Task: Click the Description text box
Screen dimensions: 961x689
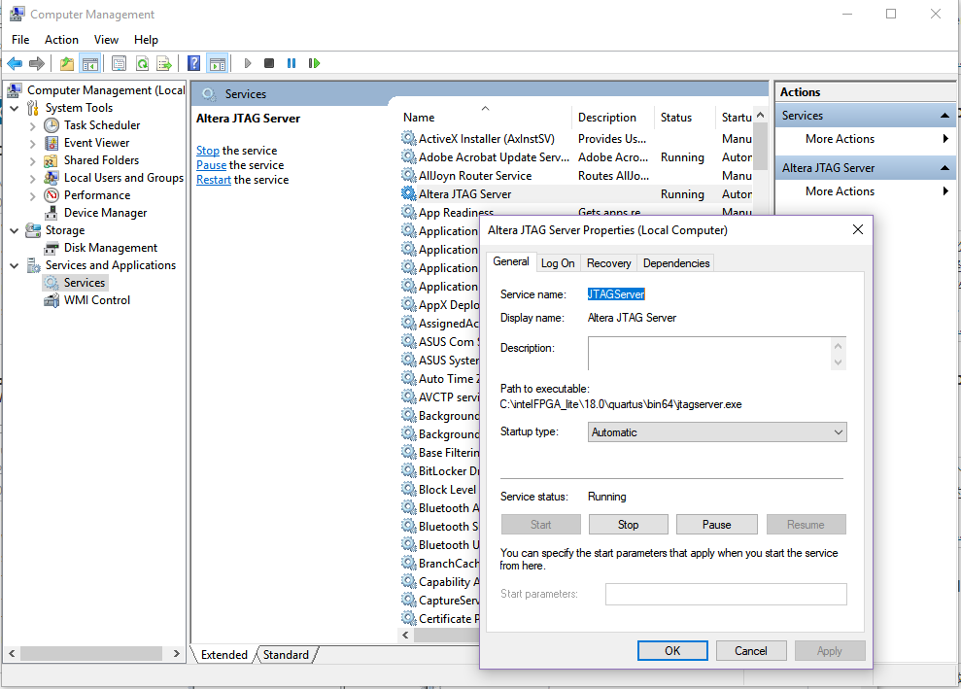Action: (709, 354)
